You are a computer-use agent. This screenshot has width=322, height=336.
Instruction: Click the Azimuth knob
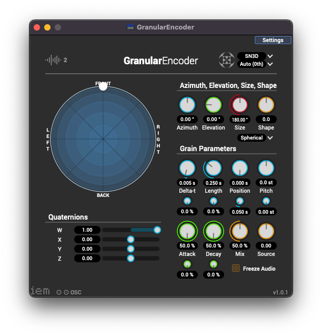click(187, 105)
